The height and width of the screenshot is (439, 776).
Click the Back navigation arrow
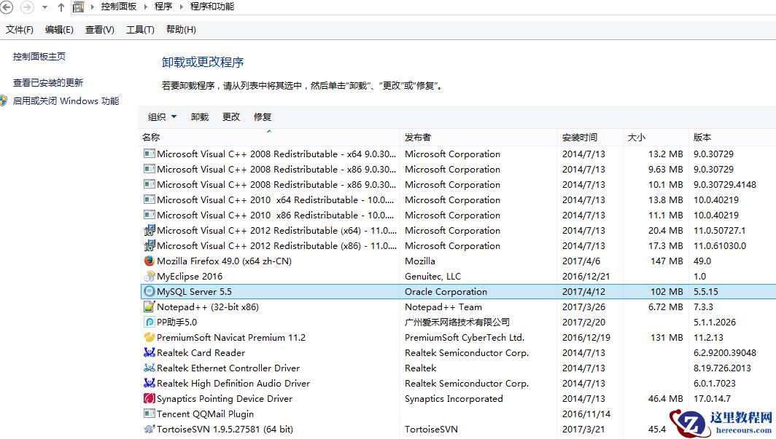[x=7, y=7]
